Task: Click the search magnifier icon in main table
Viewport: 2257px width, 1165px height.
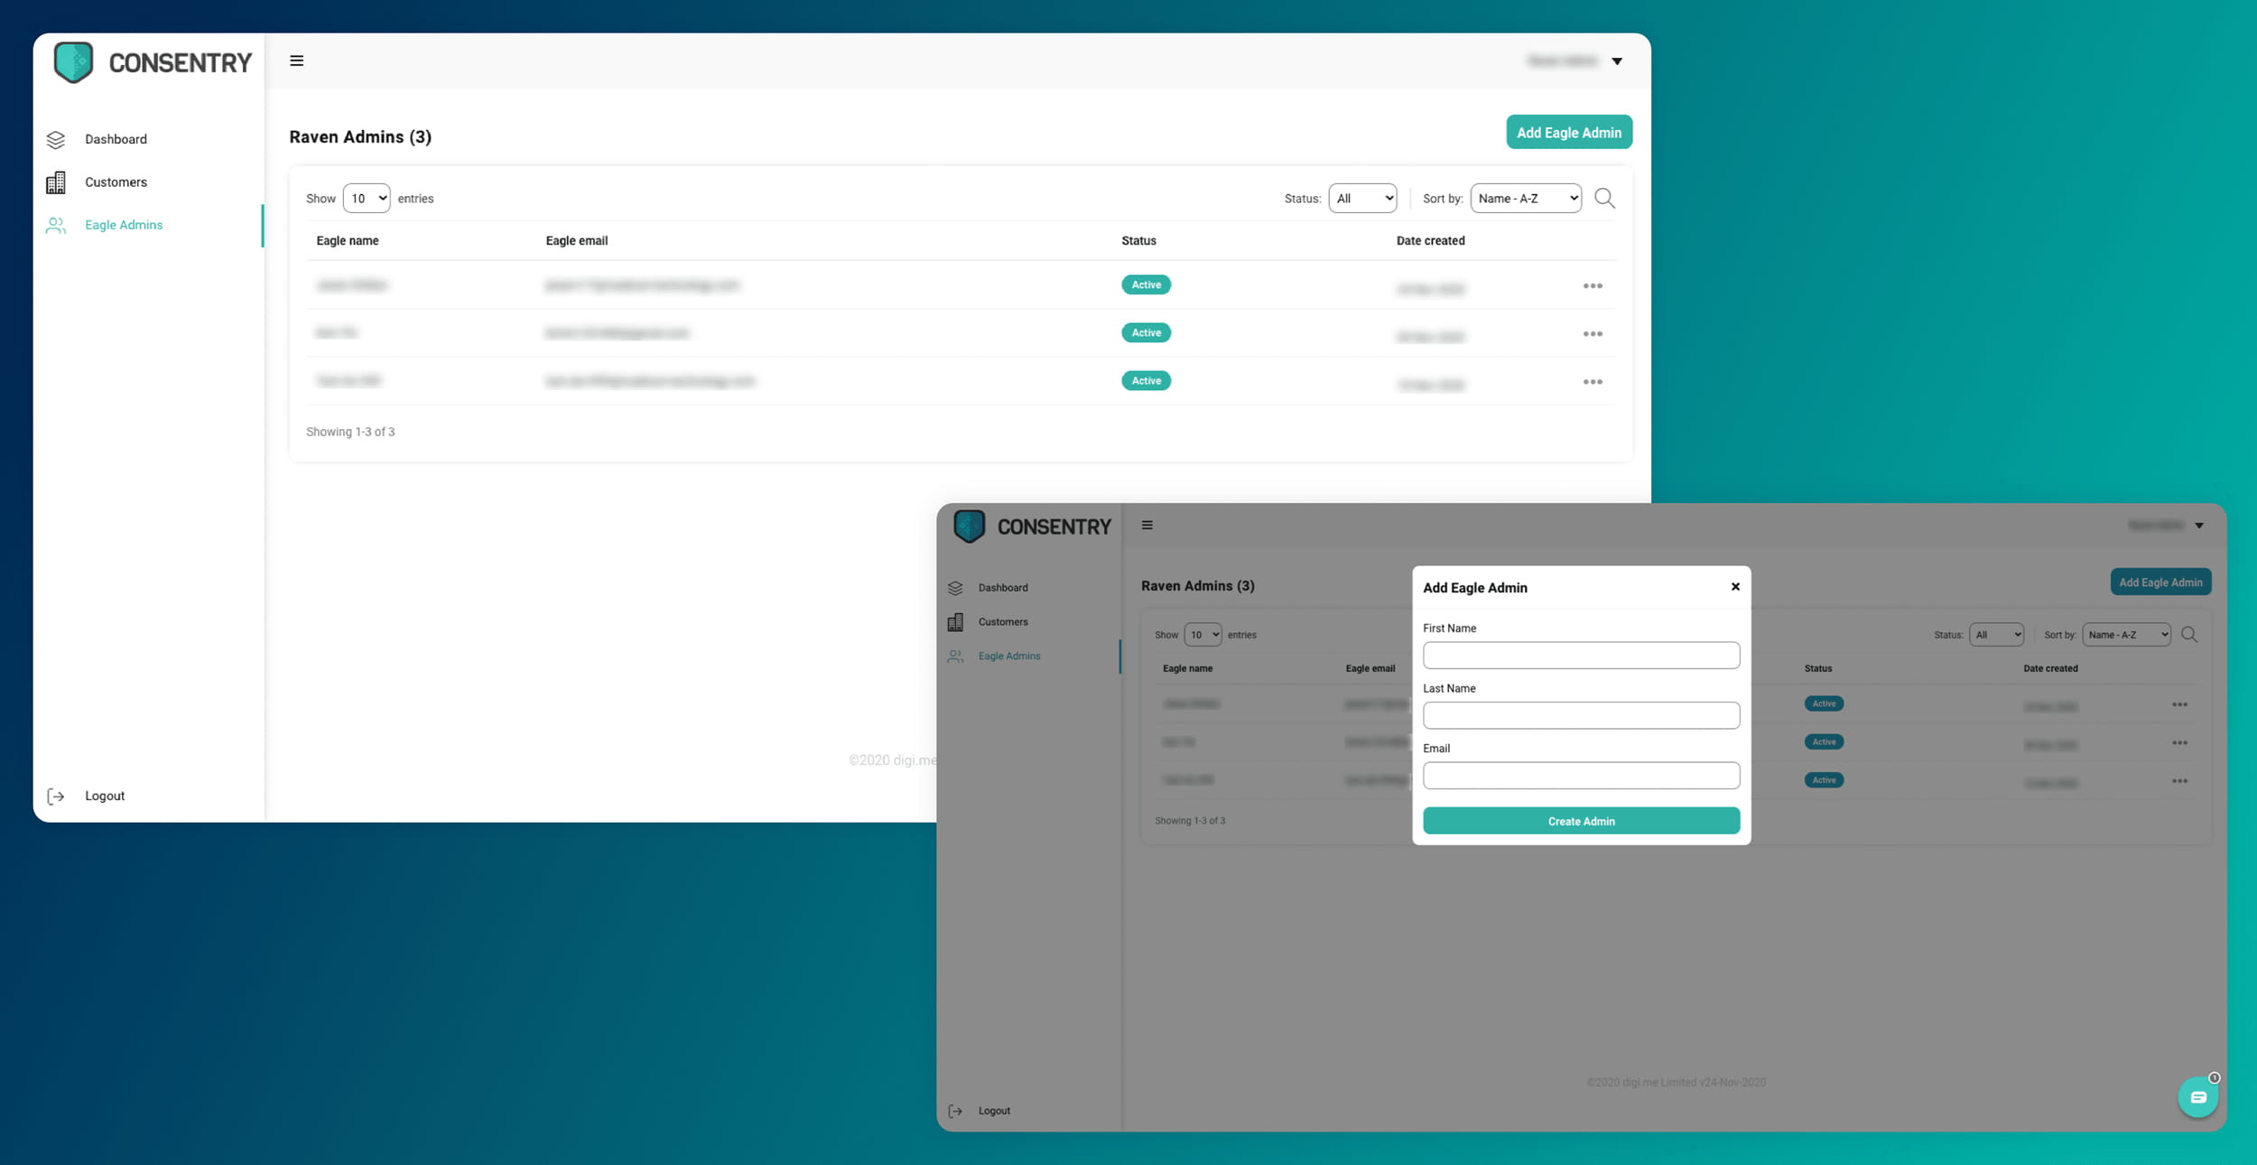Action: 1604,198
